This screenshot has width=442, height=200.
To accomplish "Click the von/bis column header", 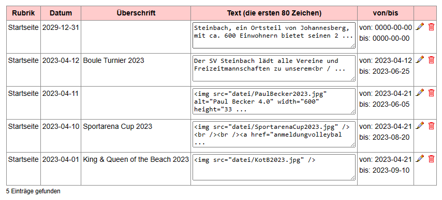I will click(x=386, y=13).
